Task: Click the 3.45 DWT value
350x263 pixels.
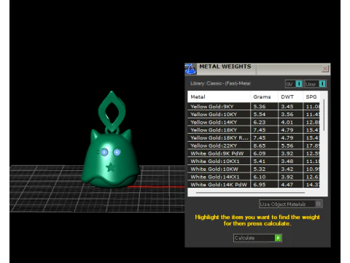Action: tap(287, 107)
